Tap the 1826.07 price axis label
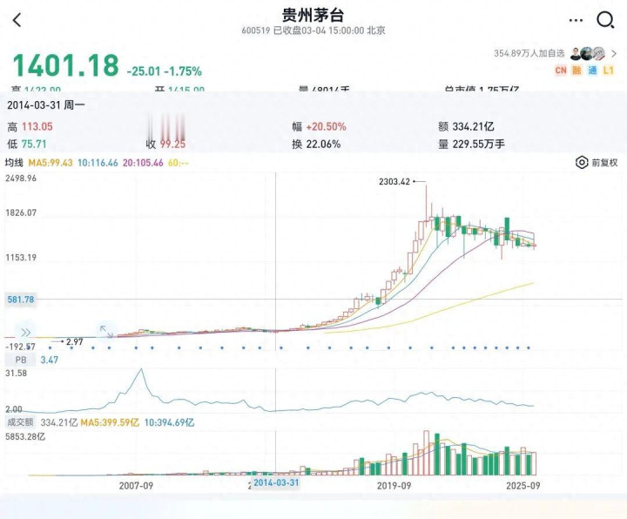 click(21, 212)
